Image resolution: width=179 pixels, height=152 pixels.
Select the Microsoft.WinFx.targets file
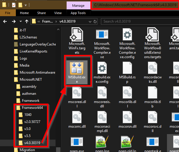point(77,41)
